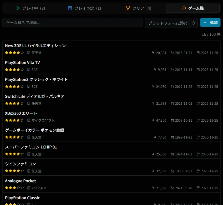
Task: Open the Switch Lite ディアルガ・パルキア entry
Action: coord(35,96)
